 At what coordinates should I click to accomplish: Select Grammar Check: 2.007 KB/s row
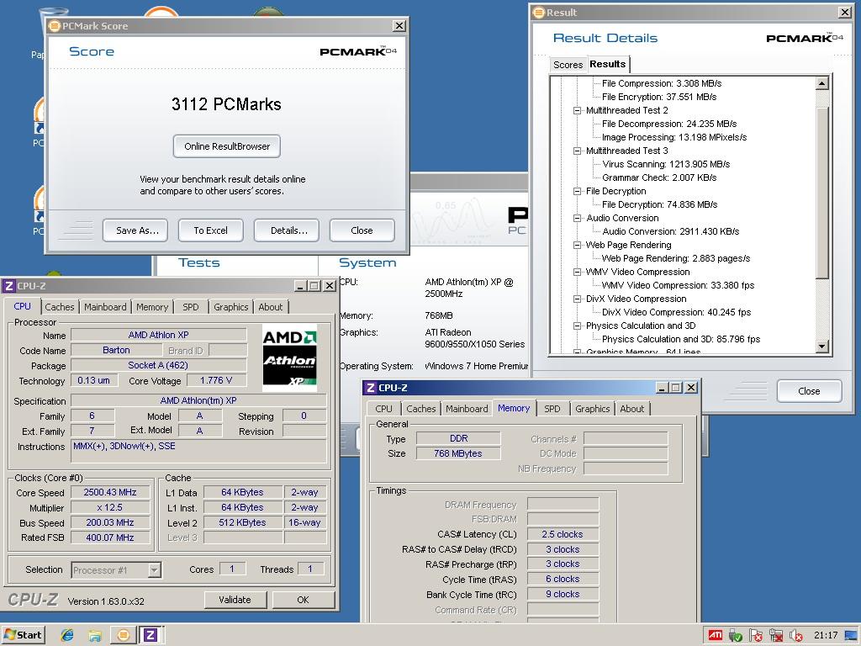[x=659, y=178]
